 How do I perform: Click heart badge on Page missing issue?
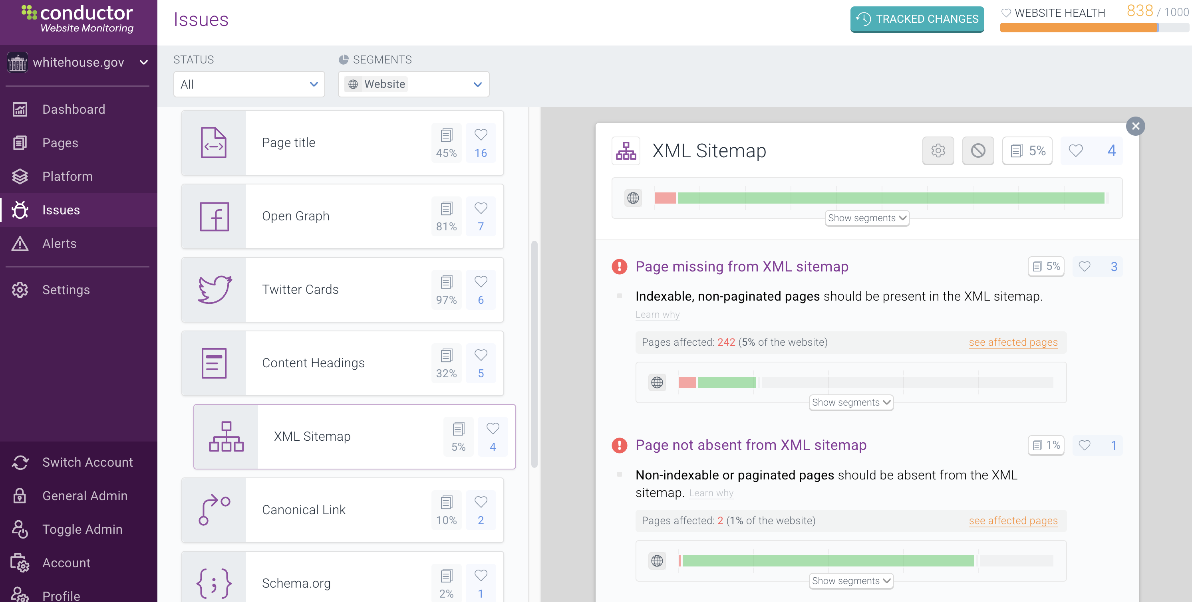1085,266
